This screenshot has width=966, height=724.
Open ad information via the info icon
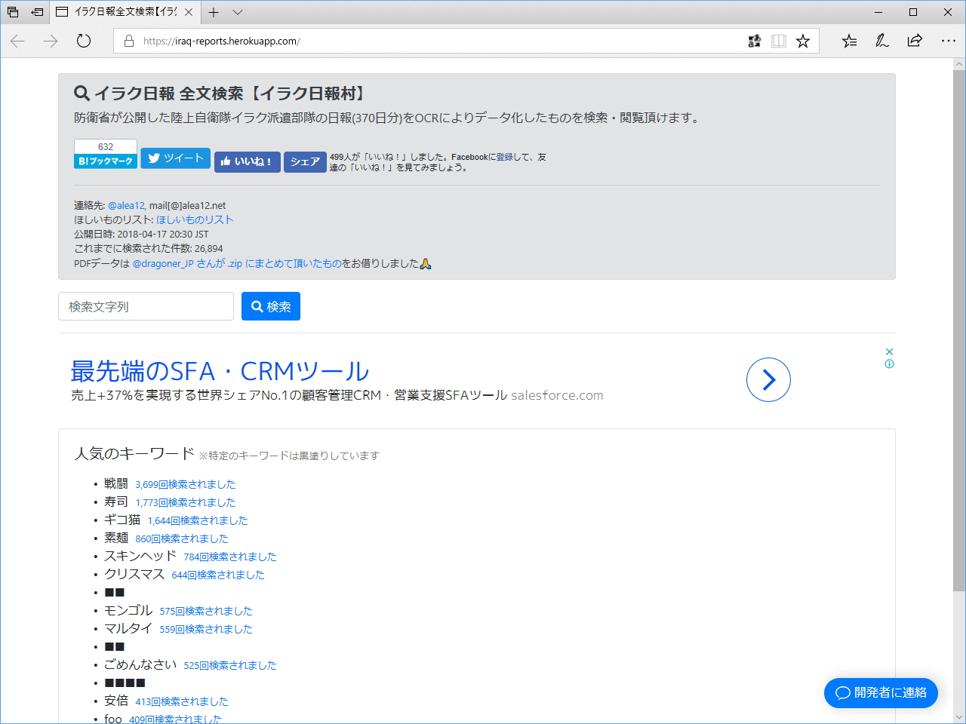[889, 362]
